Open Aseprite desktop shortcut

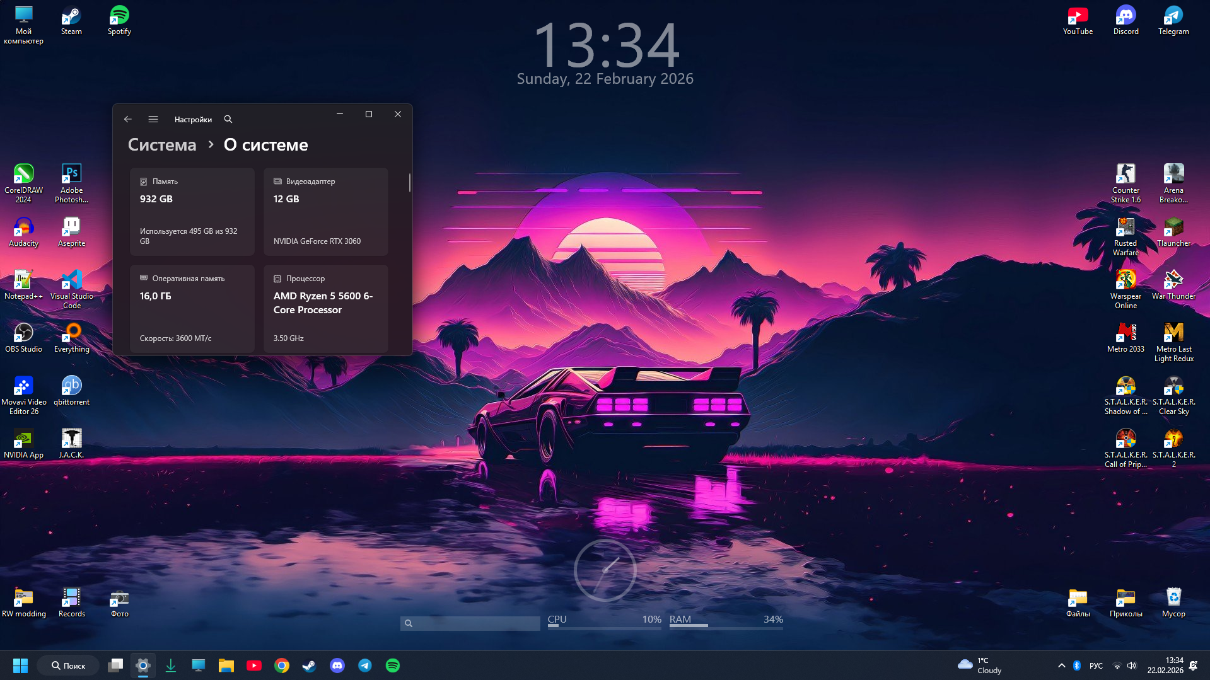71,232
